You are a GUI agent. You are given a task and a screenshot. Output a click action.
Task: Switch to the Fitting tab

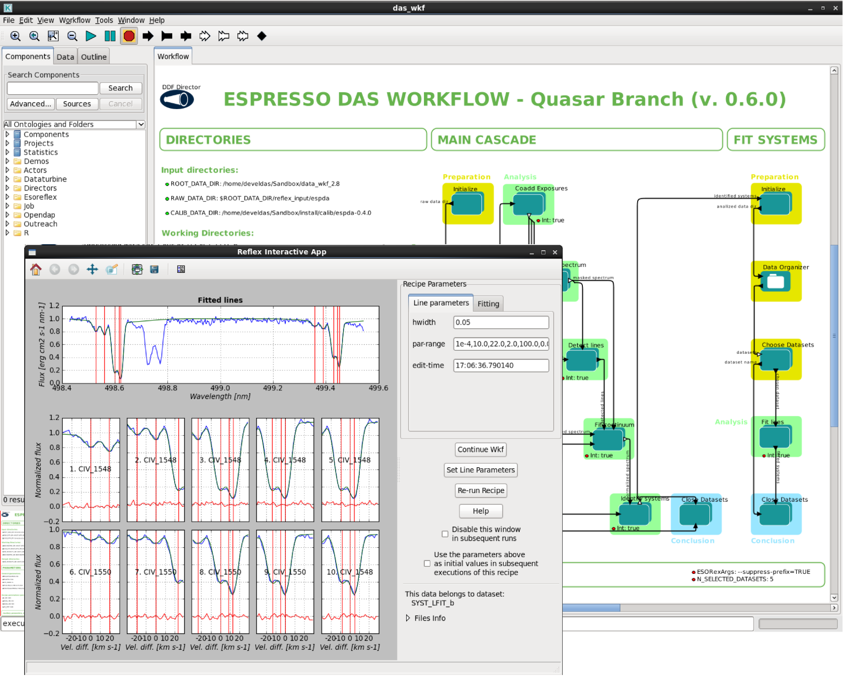pyautogui.click(x=488, y=304)
